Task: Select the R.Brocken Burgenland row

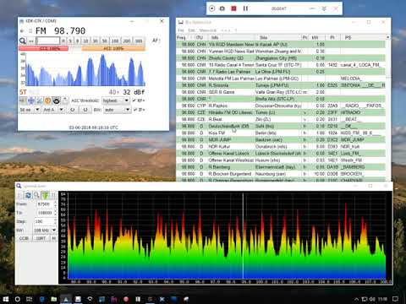Action: point(281,174)
